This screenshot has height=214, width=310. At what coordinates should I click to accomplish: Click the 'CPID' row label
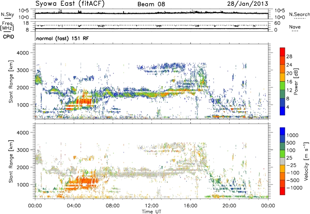(x=9, y=37)
